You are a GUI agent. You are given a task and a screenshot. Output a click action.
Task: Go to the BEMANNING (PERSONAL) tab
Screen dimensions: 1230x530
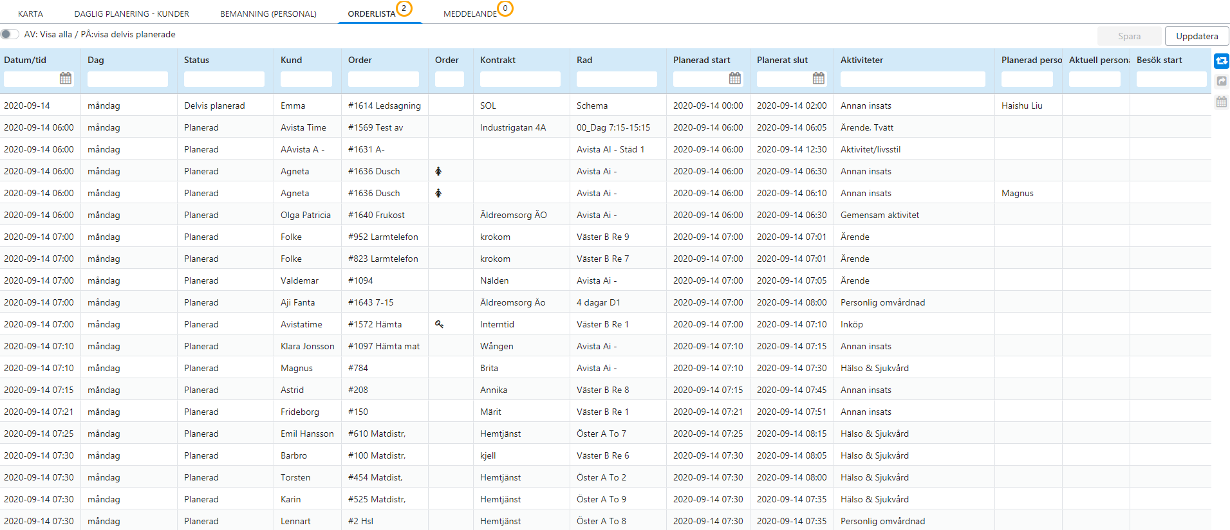pos(268,14)
